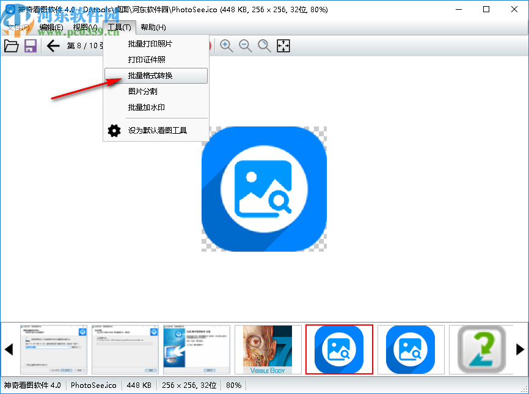Reset zoom with plain magnifier icon
Screen dimensions: 529x394
pos(264,46)
